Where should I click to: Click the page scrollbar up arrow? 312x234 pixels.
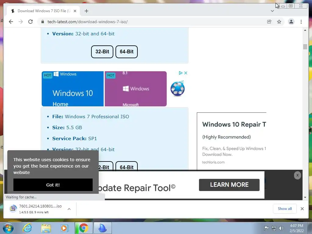click(305, 30)
